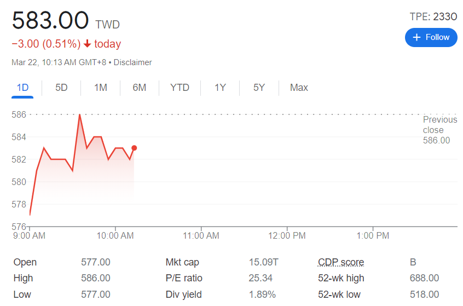View the 5Y price history tab
463x306 pixels.
click(259, 88)
